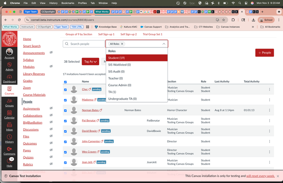Click the + People button
Image resolution: width=283 pixels, height=183 pixels.
point(265,53)
